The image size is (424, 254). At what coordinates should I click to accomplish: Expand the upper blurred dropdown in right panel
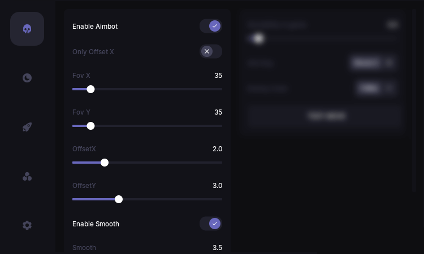[373, 63]
